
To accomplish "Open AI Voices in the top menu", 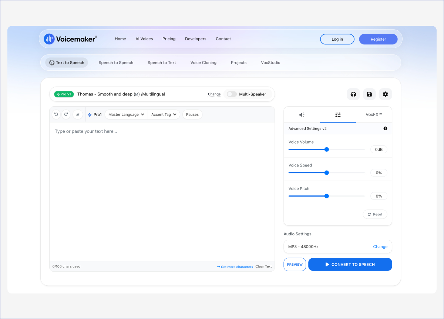I will [144, 39].
